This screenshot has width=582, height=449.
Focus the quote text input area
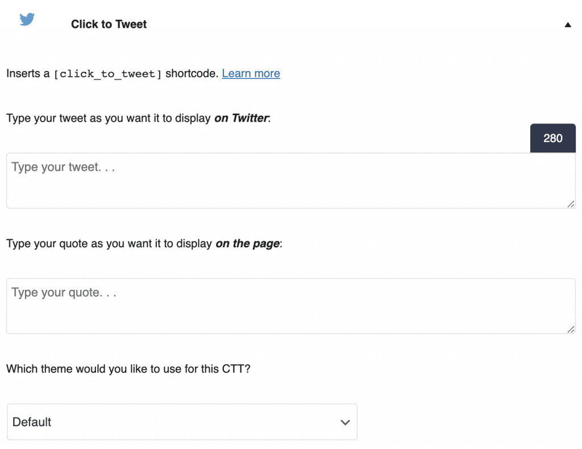[291, 305]
